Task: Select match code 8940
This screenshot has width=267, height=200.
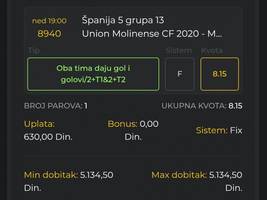Action: pos(49,34)
